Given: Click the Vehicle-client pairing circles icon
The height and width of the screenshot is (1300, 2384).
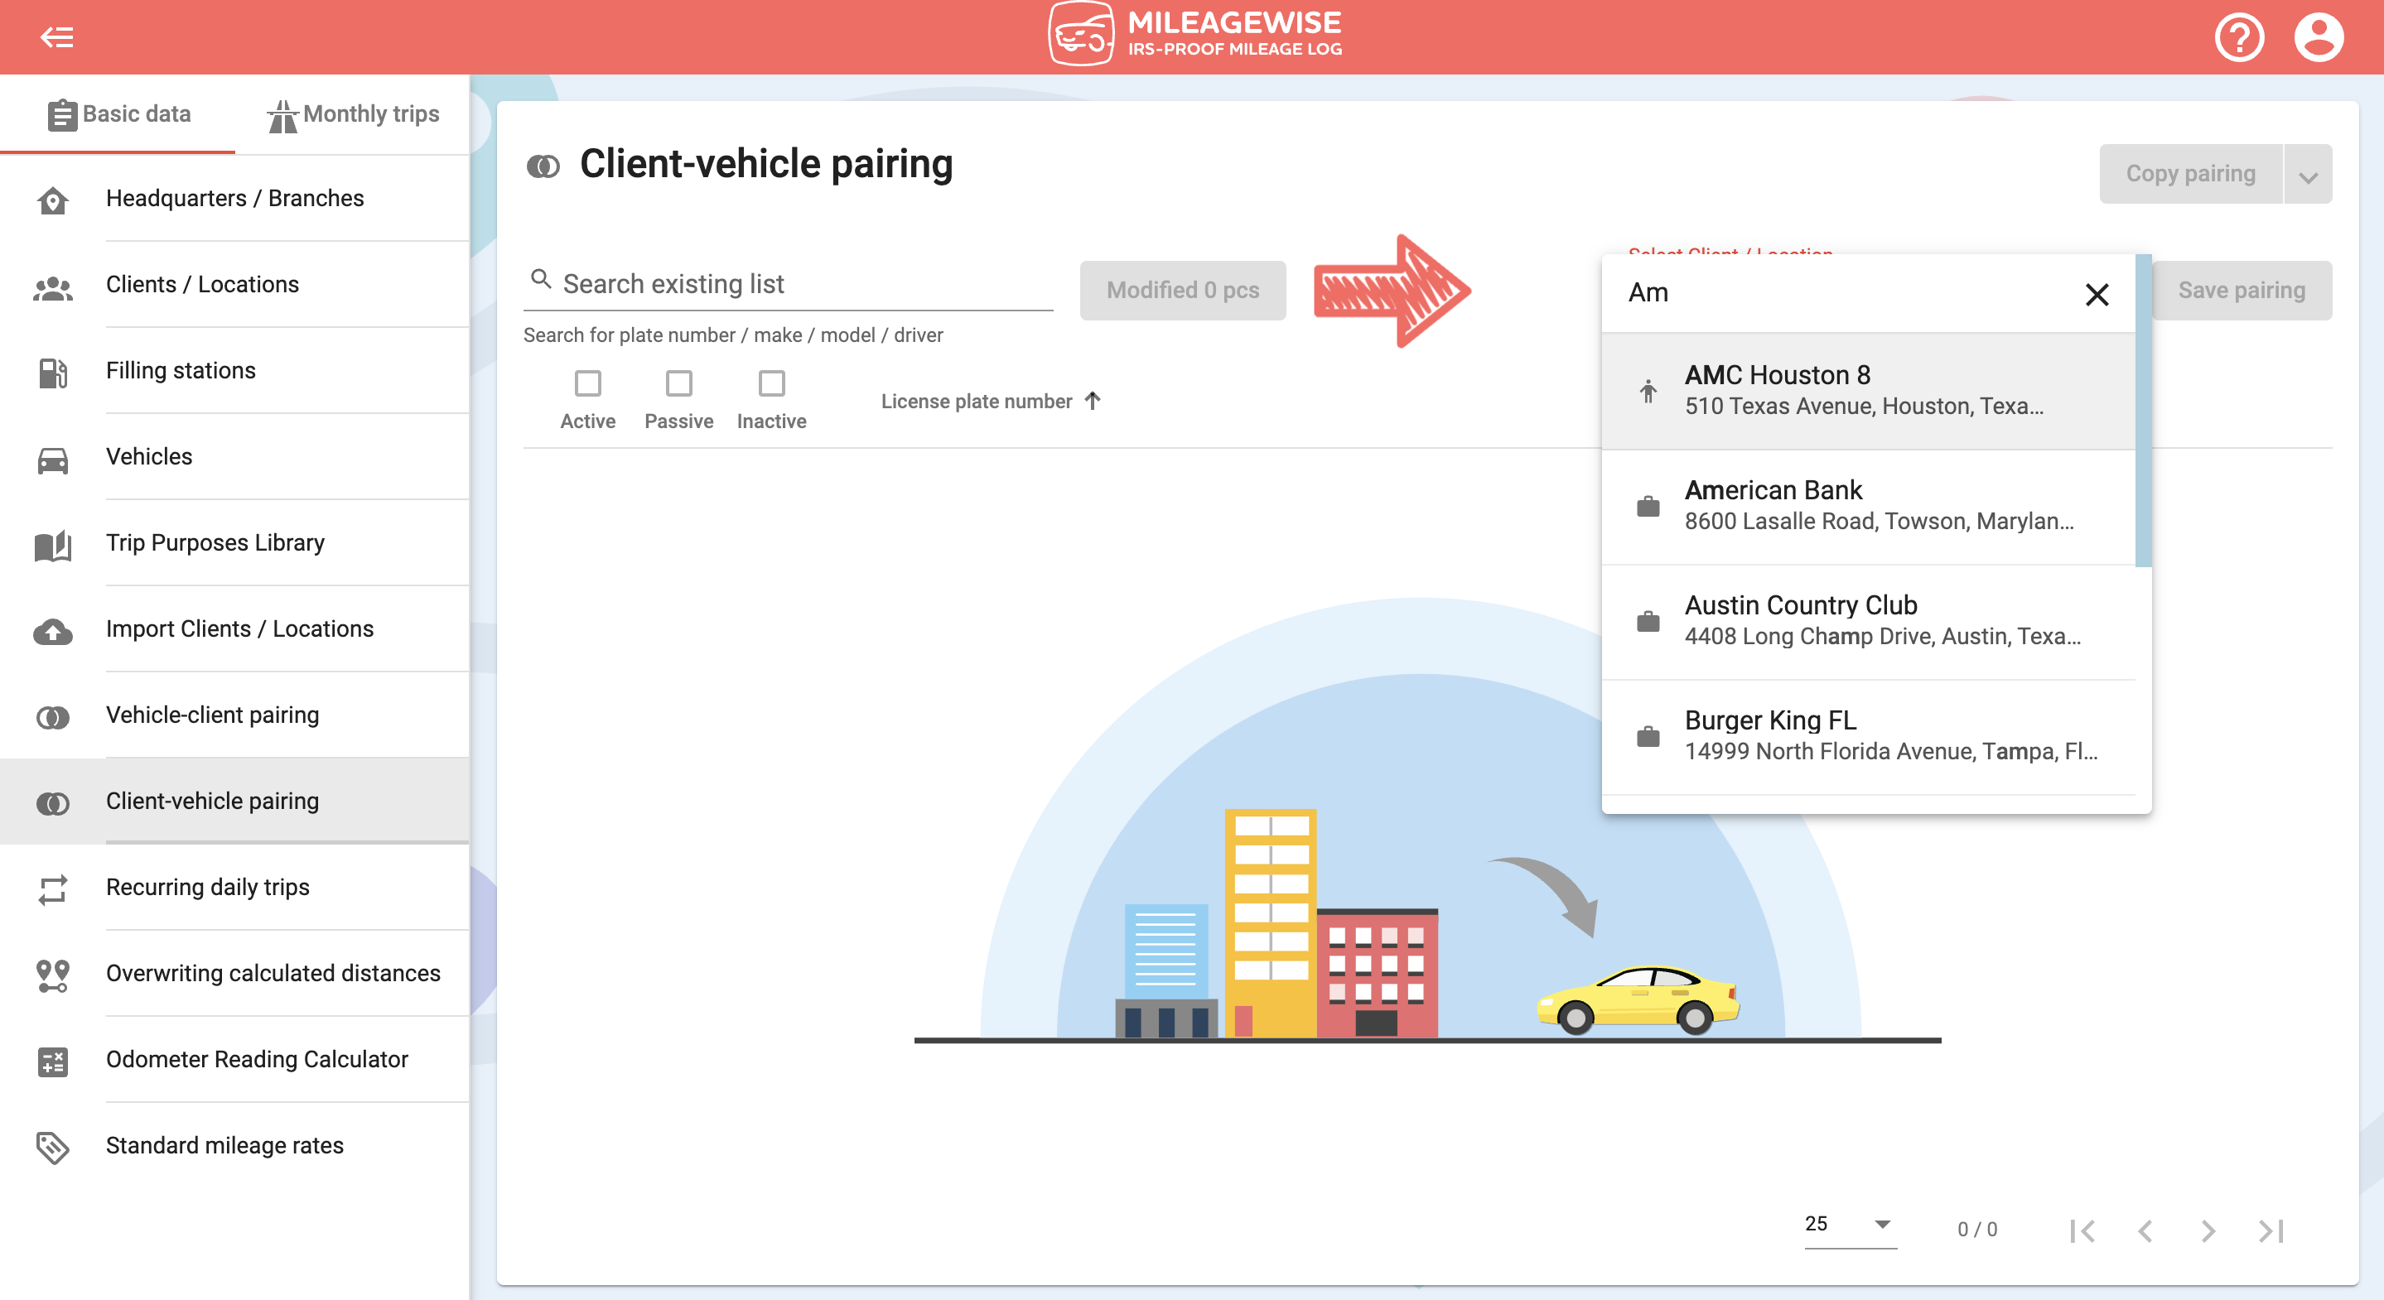Looking at the screenshot, I should (53, 717).
